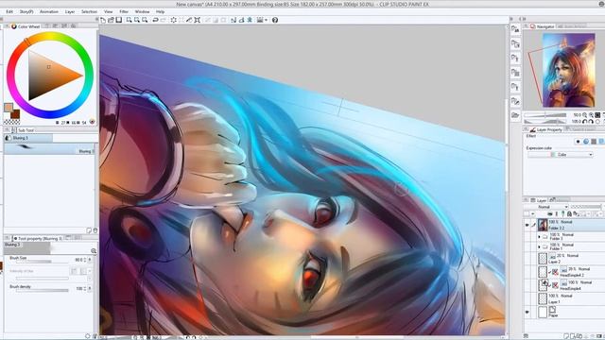Click the Reset rotation icon in Navigator
605x340 pixels.
[597, 122]
